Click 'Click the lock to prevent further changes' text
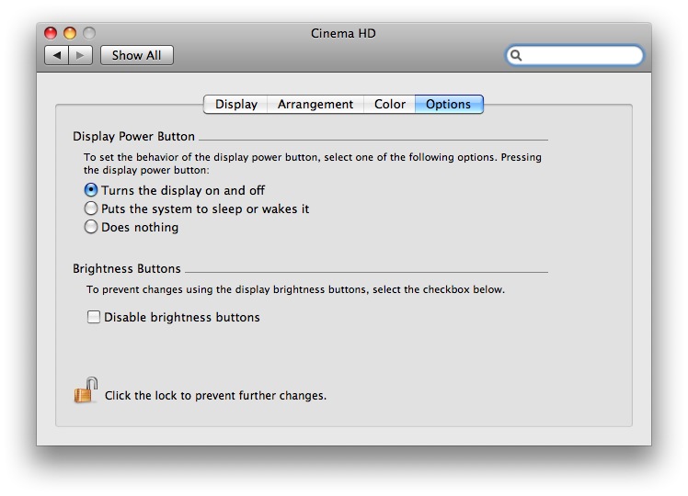Viewport: 688px width, 496px height. 215,396
